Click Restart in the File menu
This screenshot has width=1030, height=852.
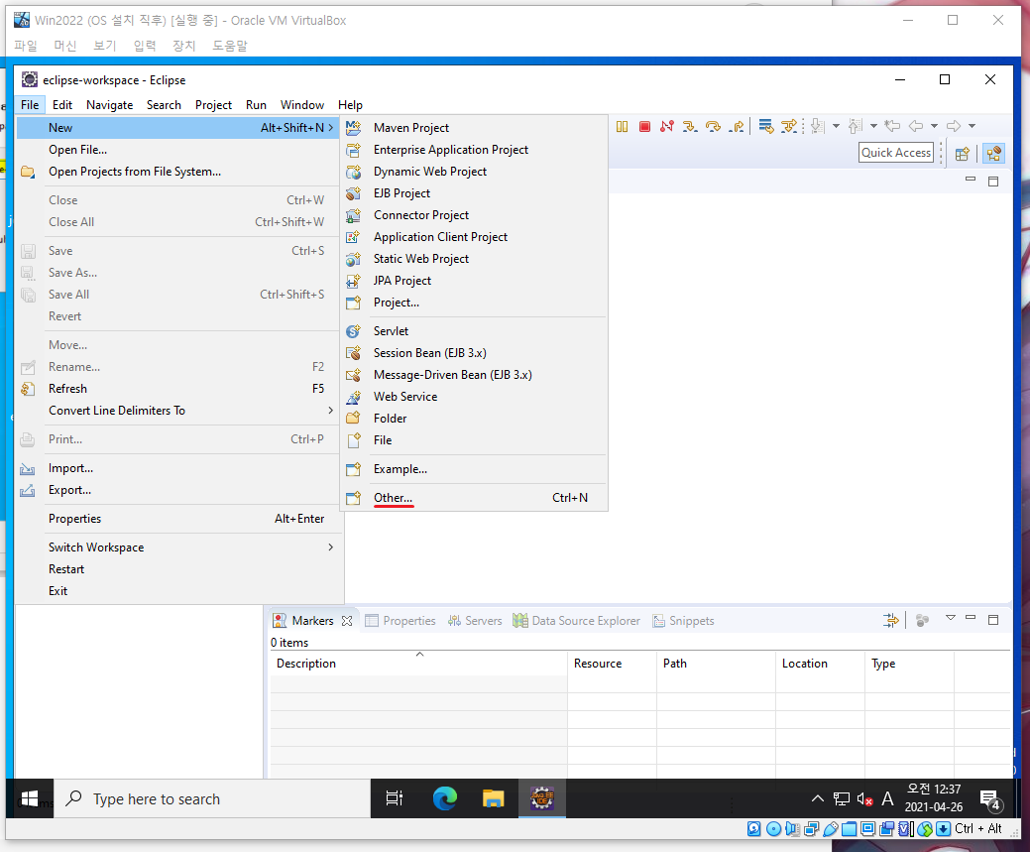point(178,569)
